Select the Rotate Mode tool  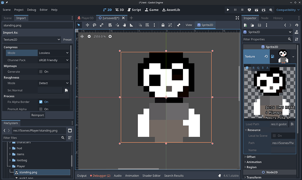point(95,25)
